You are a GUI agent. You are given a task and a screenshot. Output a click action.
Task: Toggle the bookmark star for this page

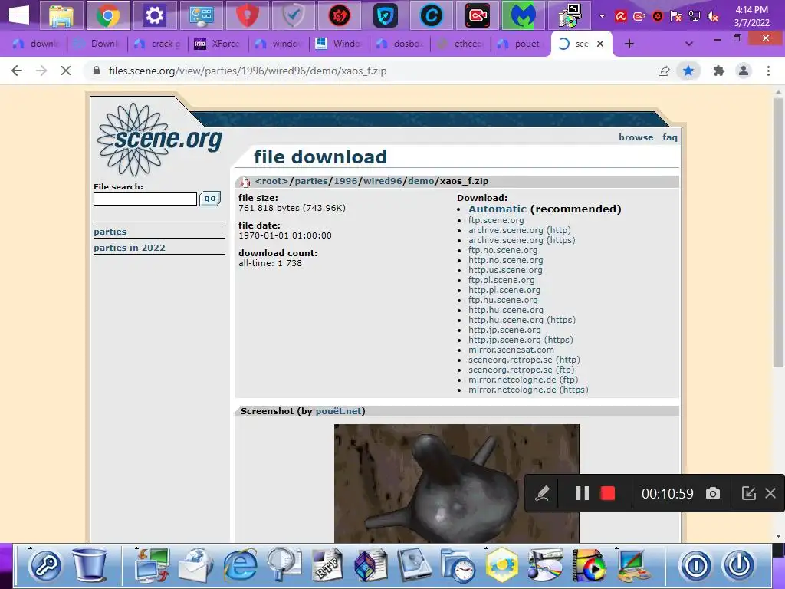688,71
